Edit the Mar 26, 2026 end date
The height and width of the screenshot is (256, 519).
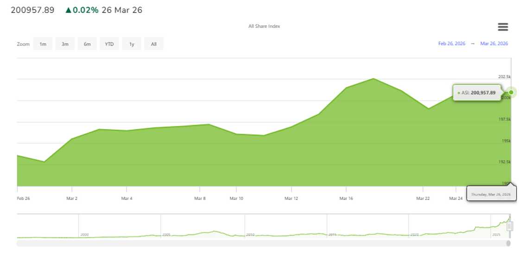[494, 44]
